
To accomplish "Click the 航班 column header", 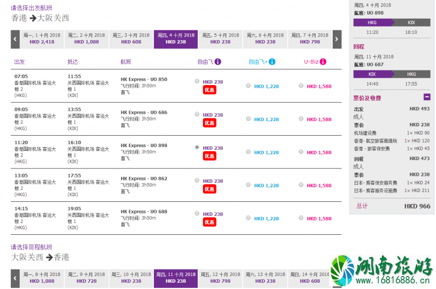I will (x=126, y=62).
